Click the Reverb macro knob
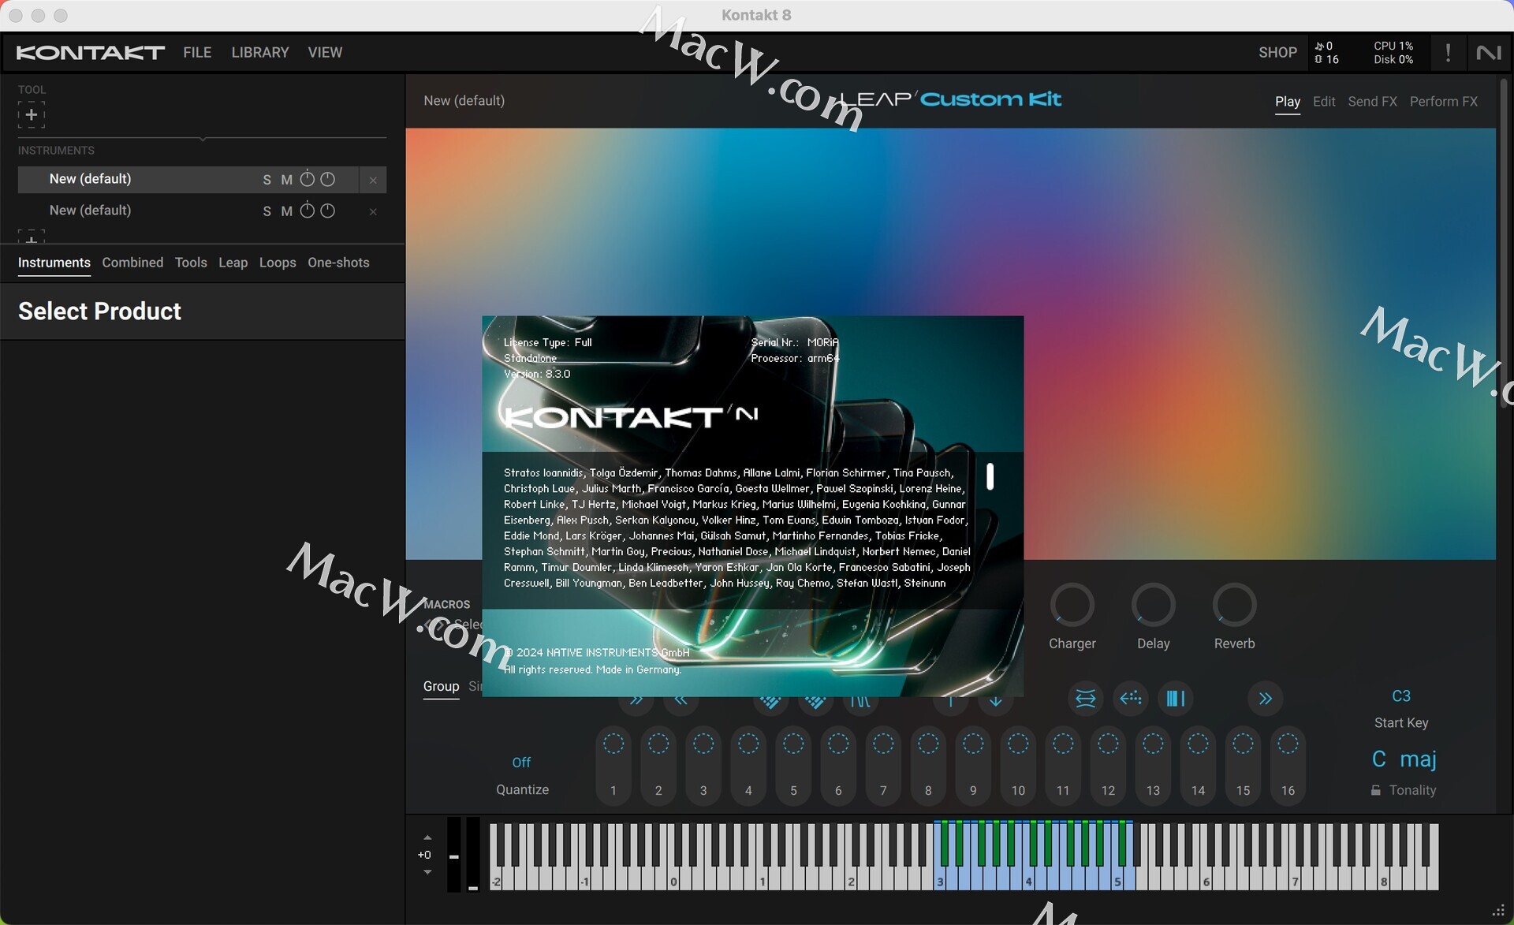The width and height of the screenshot is (1514, 925). (x=1234, y=605)
